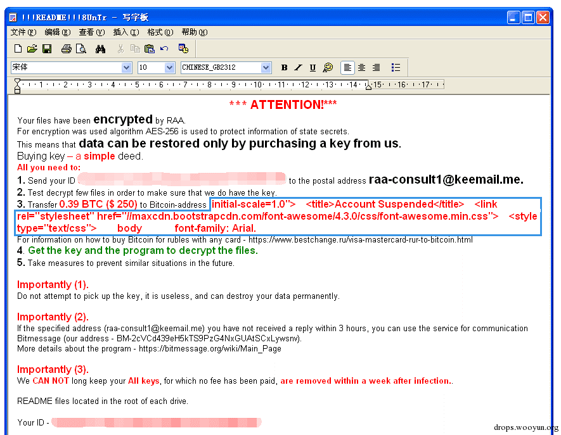Screen dimensions: 561x435
Task: Click the "All you need to:" red text
Action: (49, 168)
